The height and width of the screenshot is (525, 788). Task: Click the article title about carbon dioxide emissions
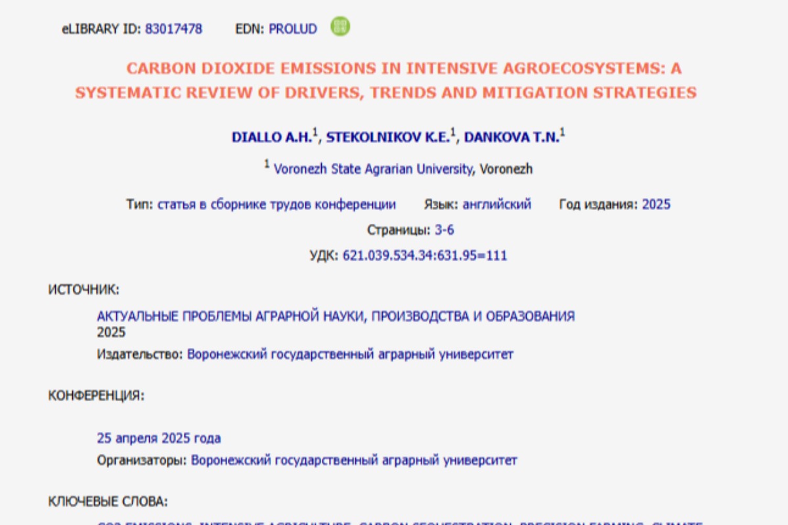pos(386,81)
